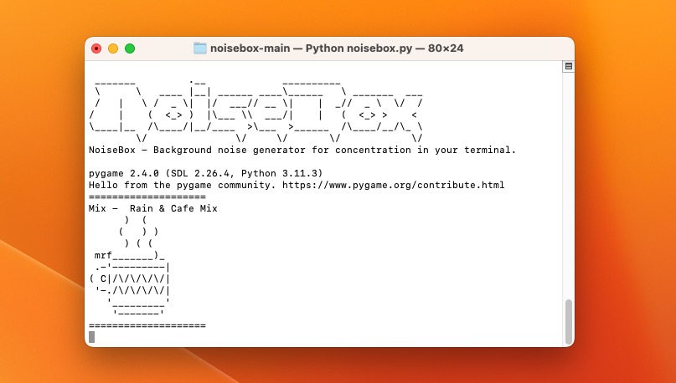676x383 pixels.
Task: Click the green zoom window button
Action: pyautogui.click(x=130, y=49)
